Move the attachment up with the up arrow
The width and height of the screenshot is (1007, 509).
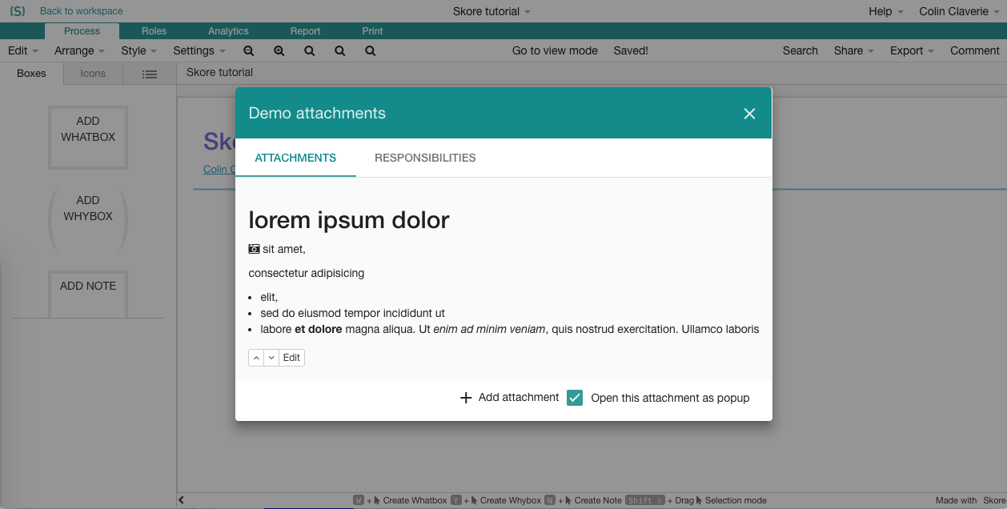[256, 358]
